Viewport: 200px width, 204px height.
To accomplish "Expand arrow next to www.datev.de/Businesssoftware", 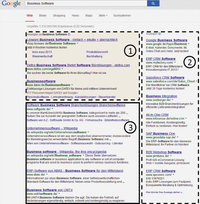I will 72,85.
